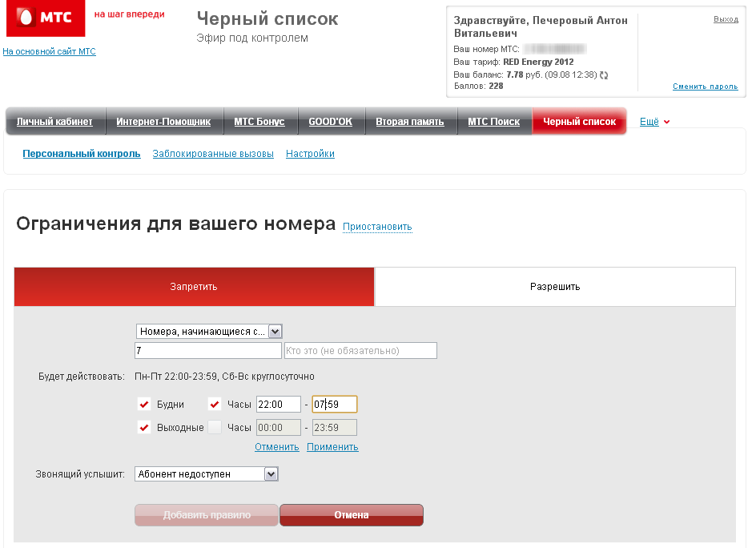Open the Абонент недоступен dropdown
Image resolution: width=752 pixels, height=548 pixels.
click(207, 474)
